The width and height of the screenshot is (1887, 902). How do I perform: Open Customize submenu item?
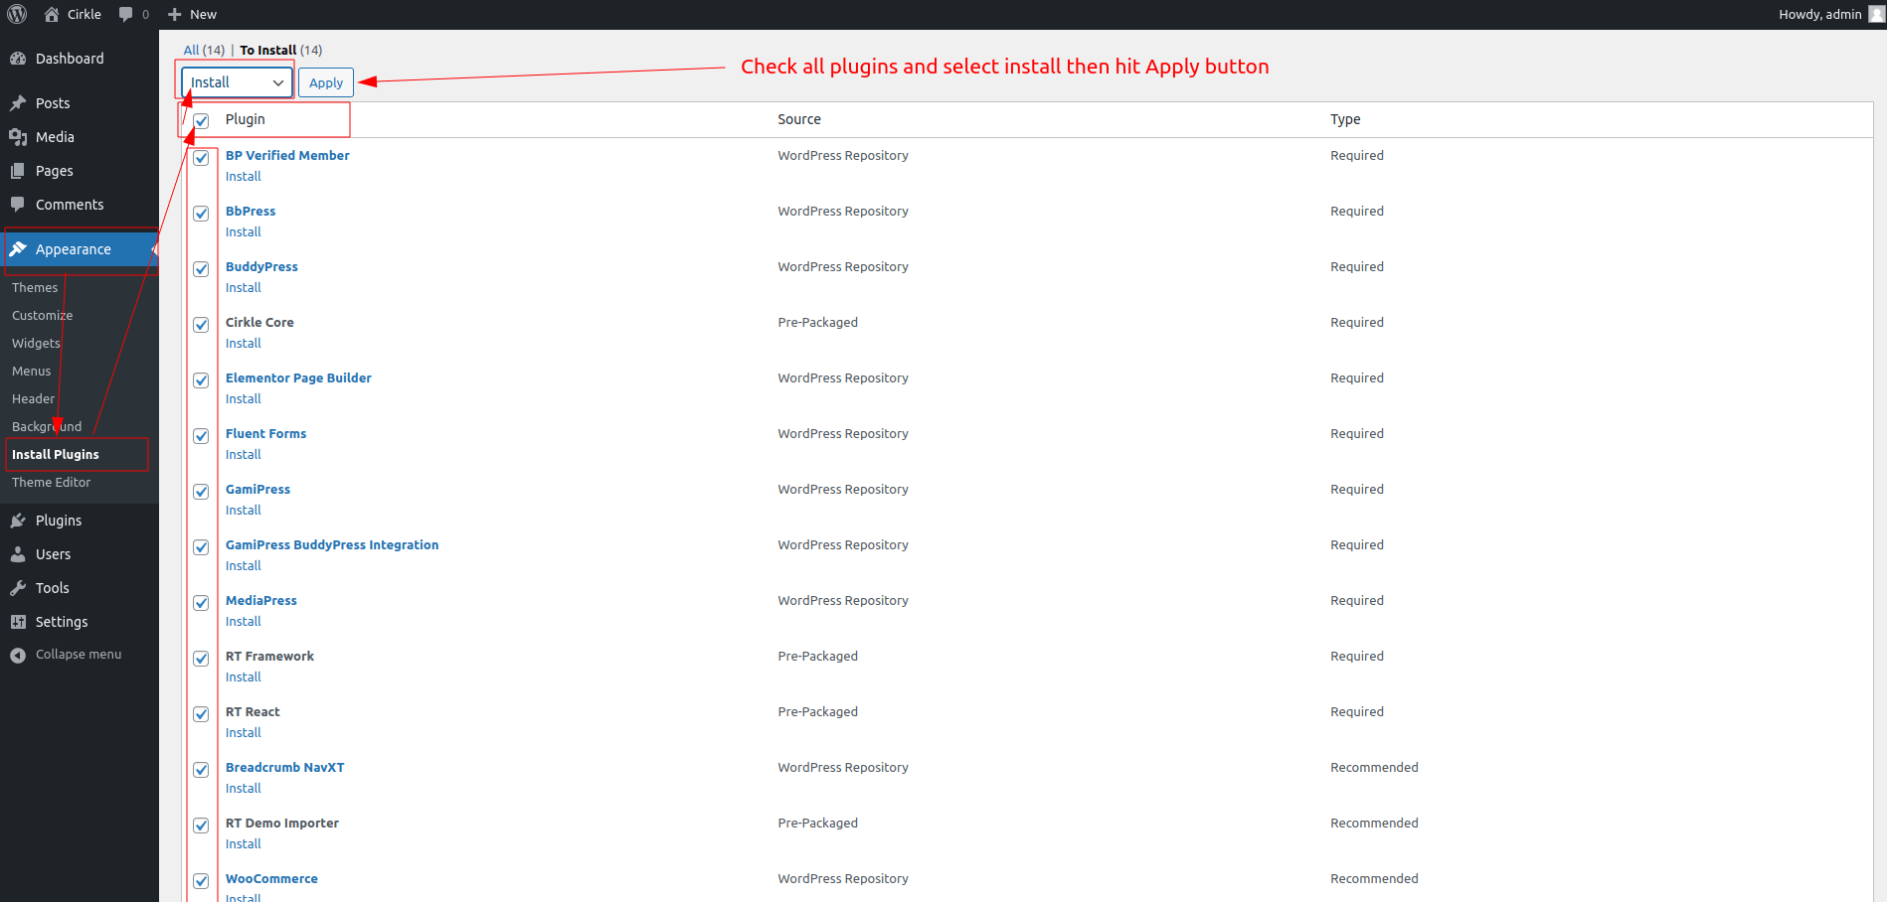click(x=42, y=315)
